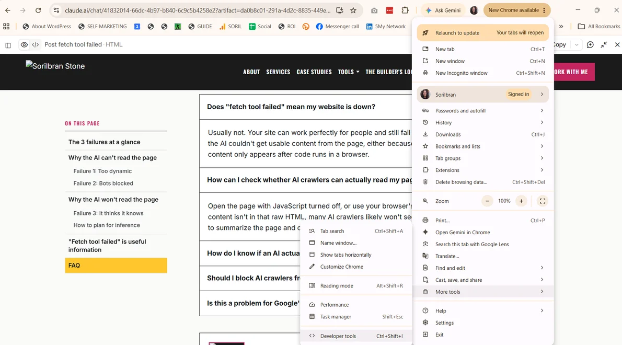Image resolution: width=622 pixels, height=345 pixels.
Task: Expand Tab groups submenu
Action: coord(483,158)
